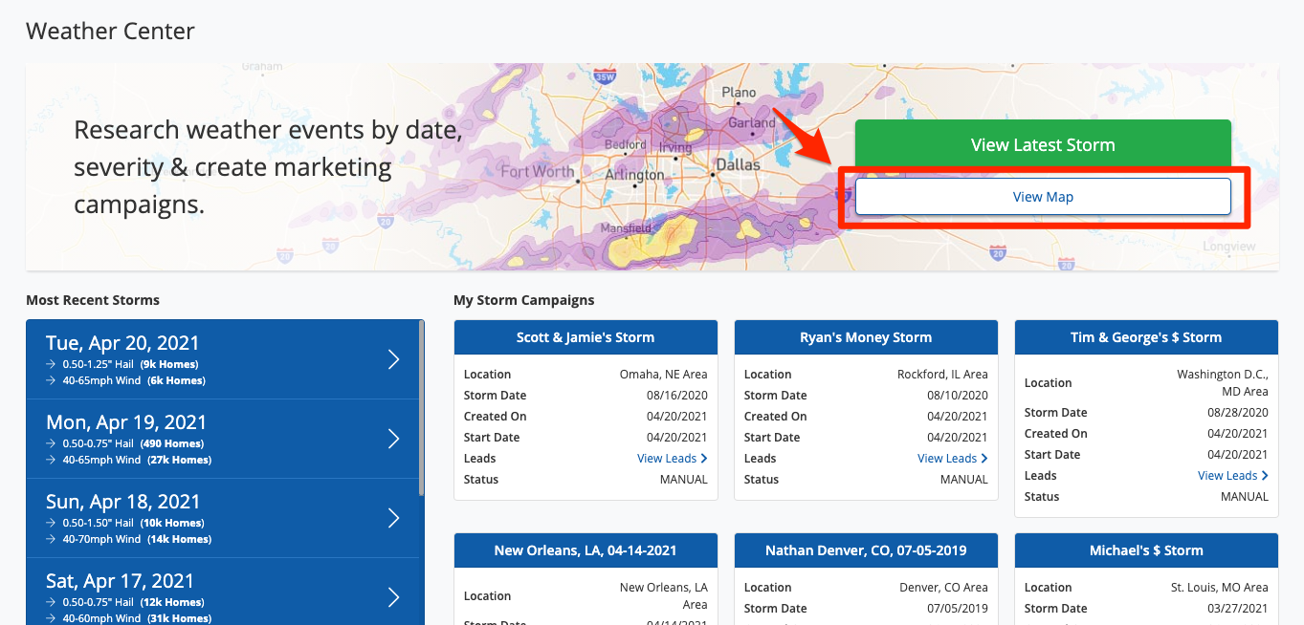Image resolution: width=1304 pixels, height=625 pixels.
Task: Click Dallas on the storm map banner
Action: click(x=738, y=165)
